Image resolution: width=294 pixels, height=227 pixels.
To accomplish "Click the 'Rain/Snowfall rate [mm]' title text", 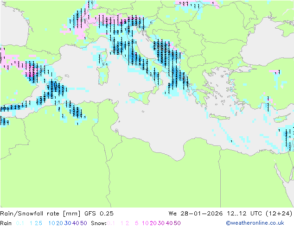I will click(x=40, y=214).
